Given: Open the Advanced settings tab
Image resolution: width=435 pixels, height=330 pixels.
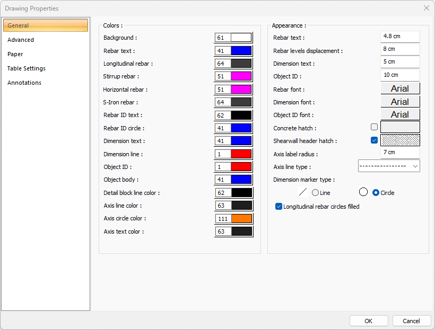Looking at the screenshot, I should coord(21,40).
